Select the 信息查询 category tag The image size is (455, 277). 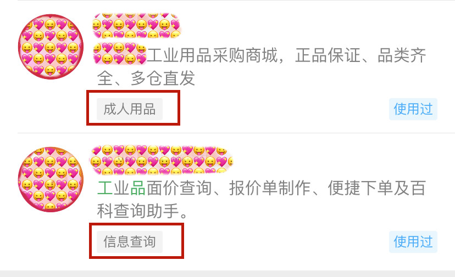tap(130, 242)
